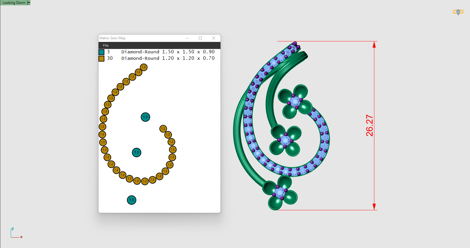Image resolution: width=470 pixels, height=248 pixels.
Task: Select the topmost teal 1.5 gem marker
Action: click(x=145, y=117)
